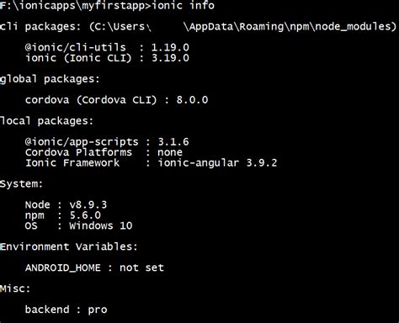This screenshot has width=399, height=323.
Task: Click the backend value 'pro'
Action: pyautogui.click(x=98, y=310)
